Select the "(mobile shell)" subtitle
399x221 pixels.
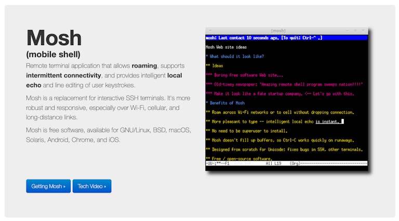click(x=53, y=54)
